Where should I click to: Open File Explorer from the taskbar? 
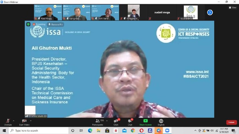99,131
